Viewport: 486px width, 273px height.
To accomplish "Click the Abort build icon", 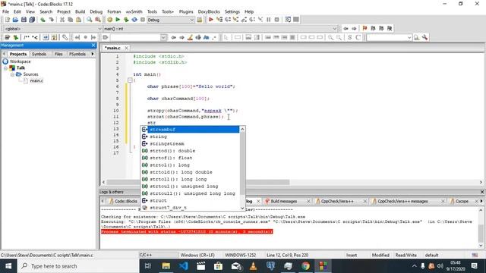I will pyautogui.click(x=143, y=20).
